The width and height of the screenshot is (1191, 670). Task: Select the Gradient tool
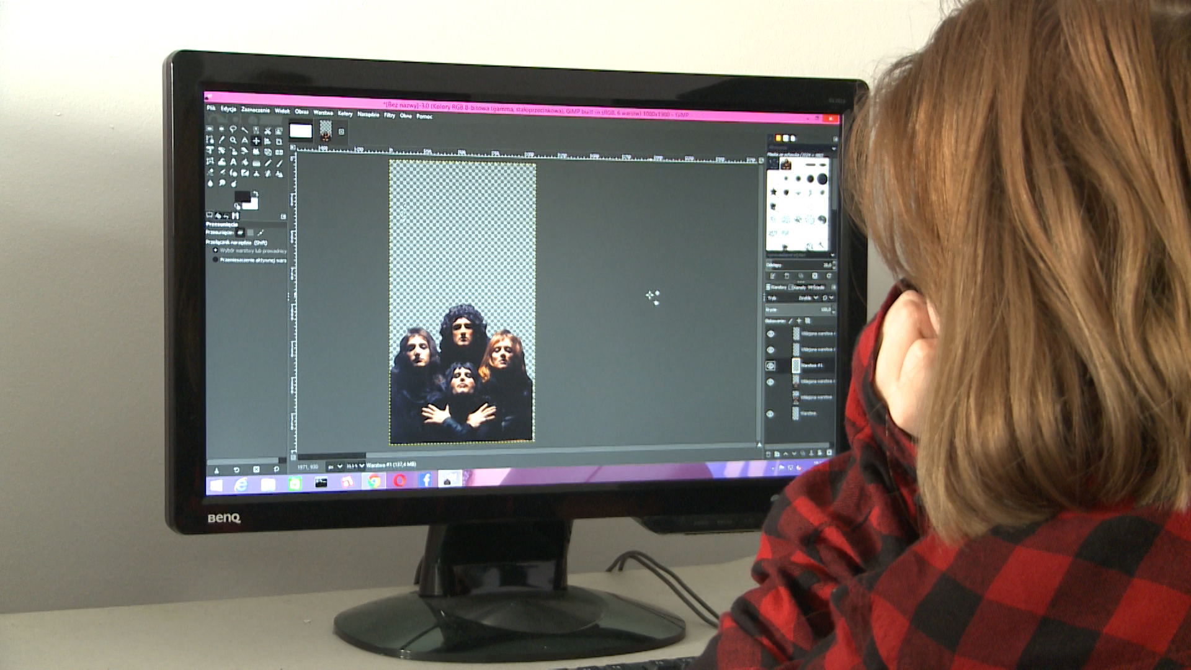click(256, 163)
